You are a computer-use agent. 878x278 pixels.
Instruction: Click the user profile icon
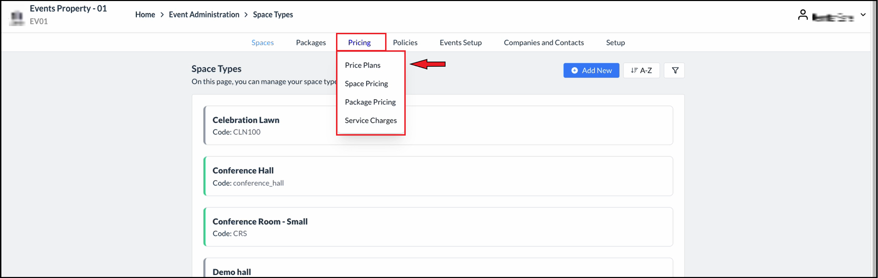click(x=802, y=15)
